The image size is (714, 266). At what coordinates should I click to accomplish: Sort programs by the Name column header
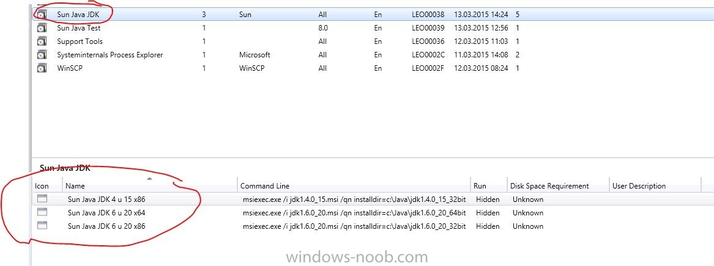(x=150, y=185)
